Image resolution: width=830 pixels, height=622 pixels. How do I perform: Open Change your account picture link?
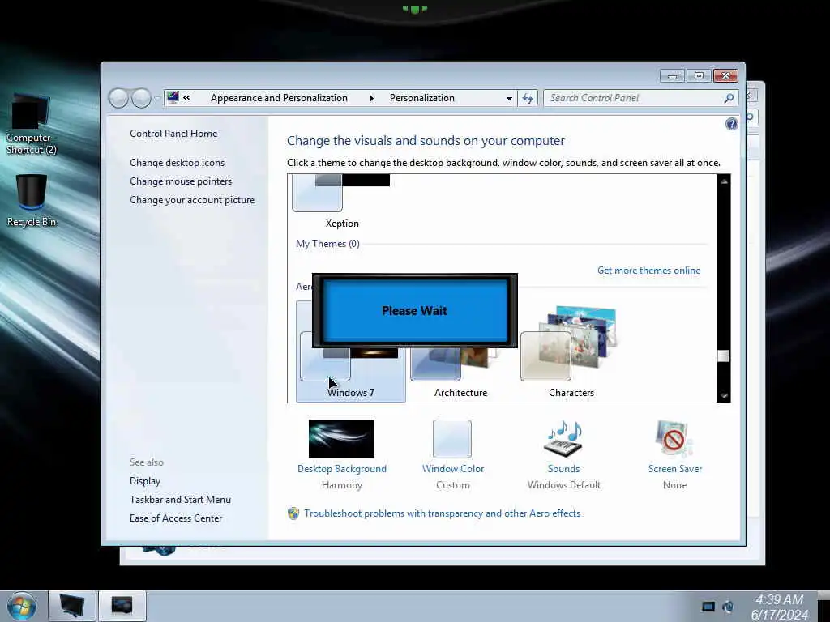pyautogui.click(x=192, y=200)
